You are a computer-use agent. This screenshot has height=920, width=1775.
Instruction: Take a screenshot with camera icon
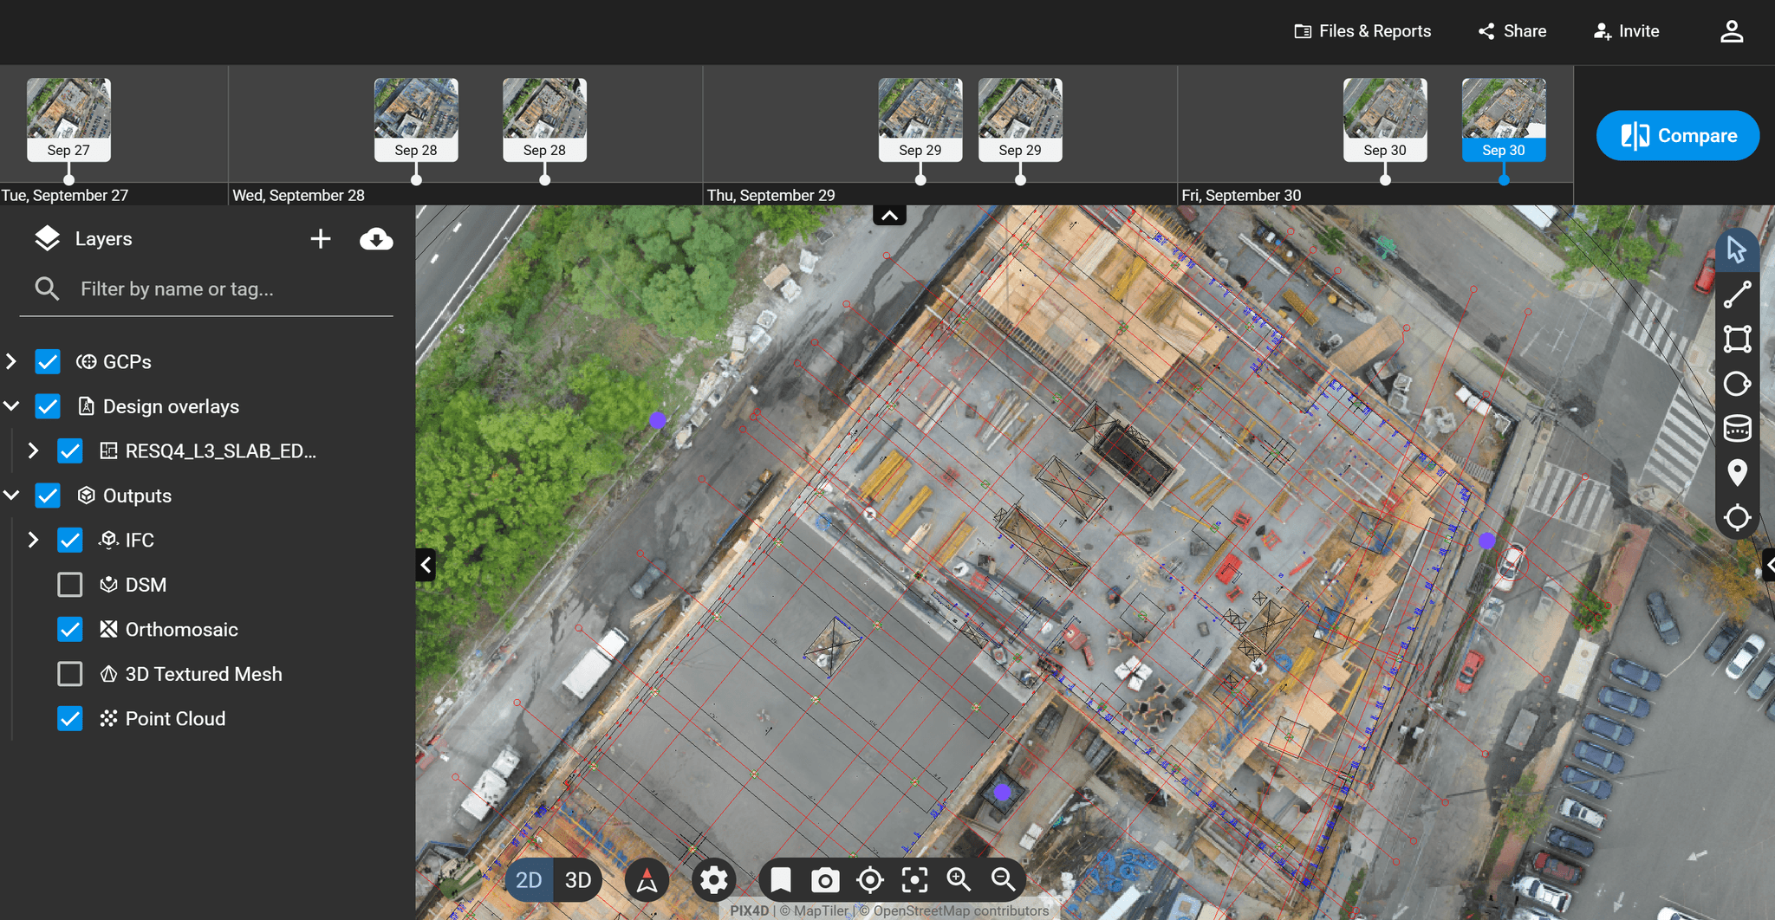click(x=825, y=880)
